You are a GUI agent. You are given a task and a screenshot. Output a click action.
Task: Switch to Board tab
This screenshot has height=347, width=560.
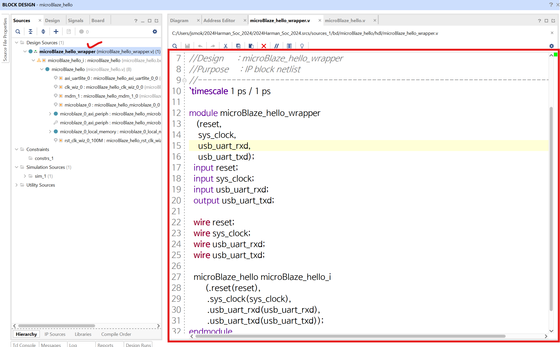[x=98, y=20]
